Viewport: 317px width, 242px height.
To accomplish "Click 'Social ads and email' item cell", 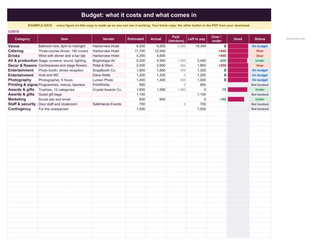I will 65,99.
